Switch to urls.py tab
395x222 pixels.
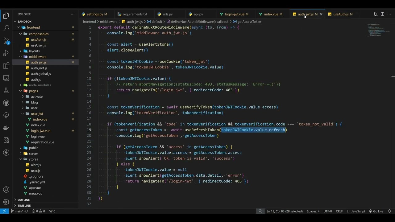(x=168, y=14)
